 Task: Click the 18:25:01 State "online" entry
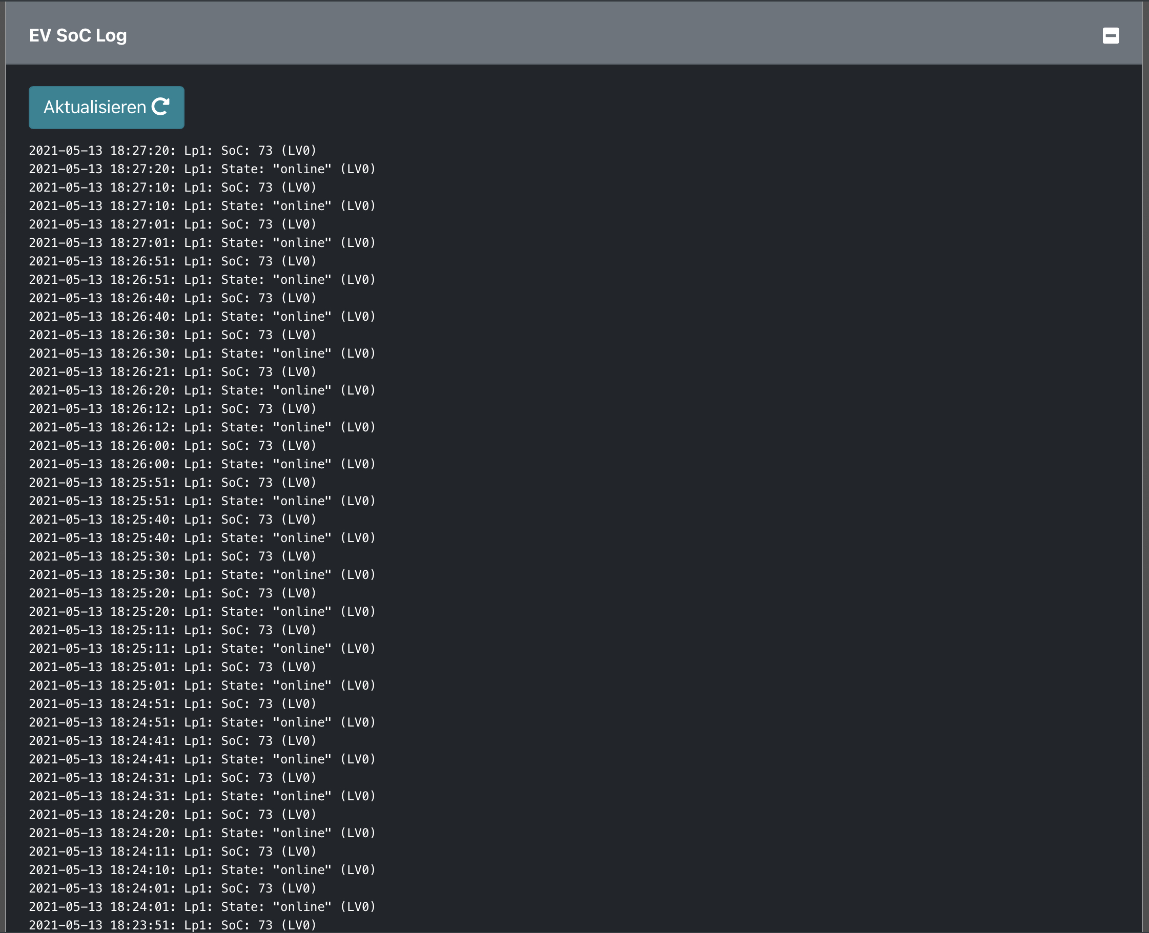(x=201, y=685)
